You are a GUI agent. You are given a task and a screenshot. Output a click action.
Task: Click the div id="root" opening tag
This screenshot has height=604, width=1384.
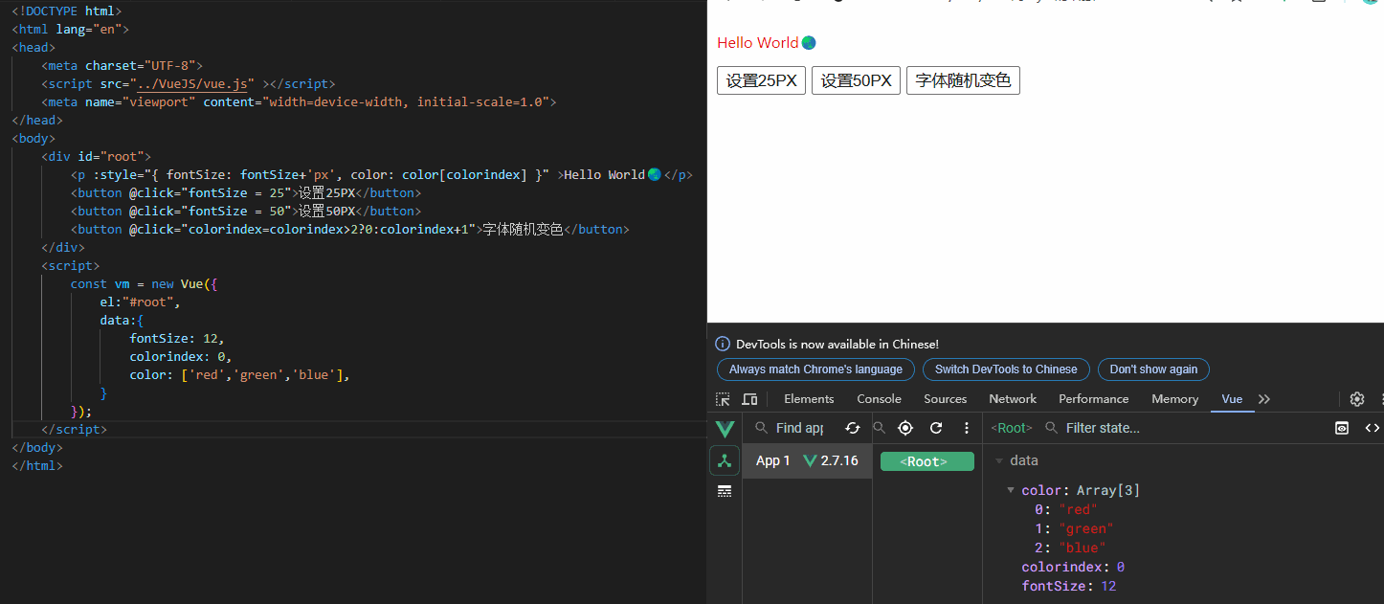(96, 156)
